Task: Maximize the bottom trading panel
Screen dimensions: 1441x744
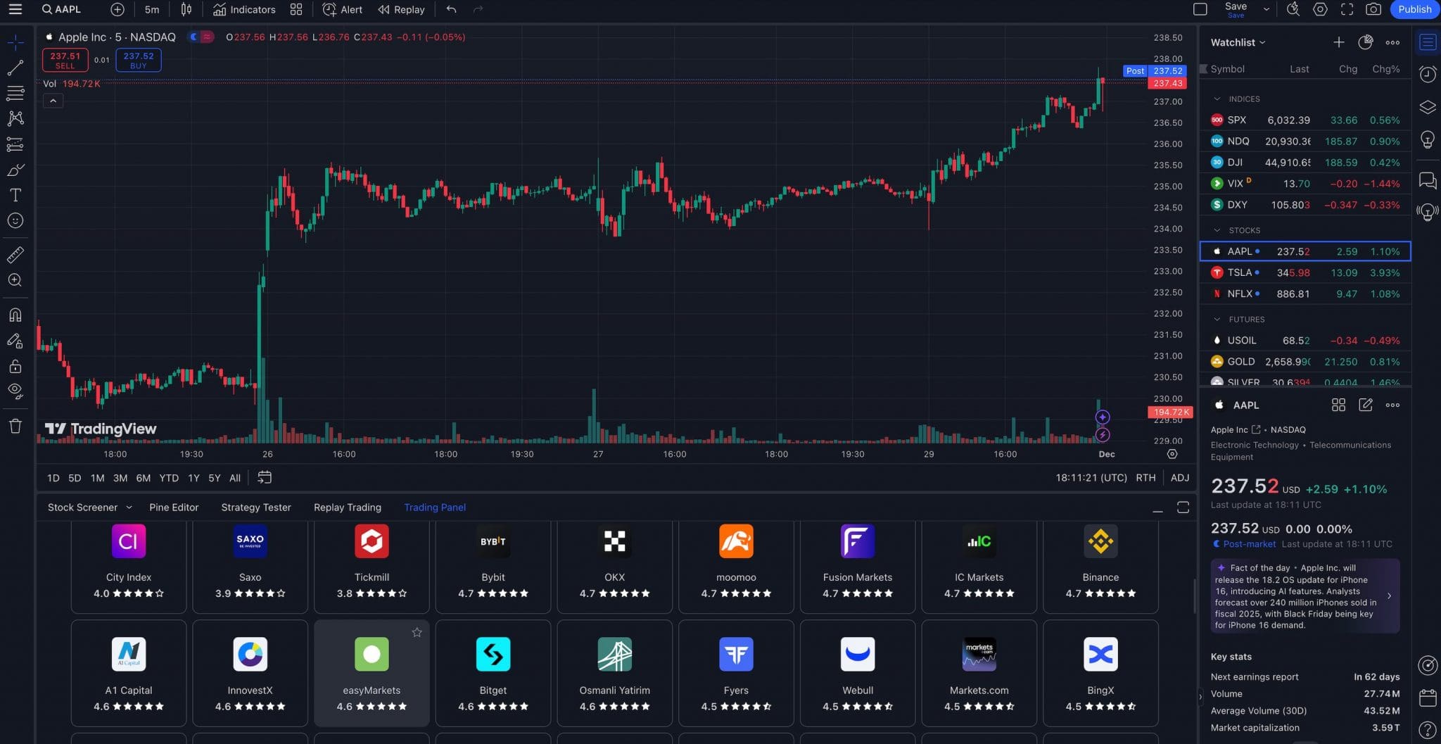Action: [x=1183, y=507]
